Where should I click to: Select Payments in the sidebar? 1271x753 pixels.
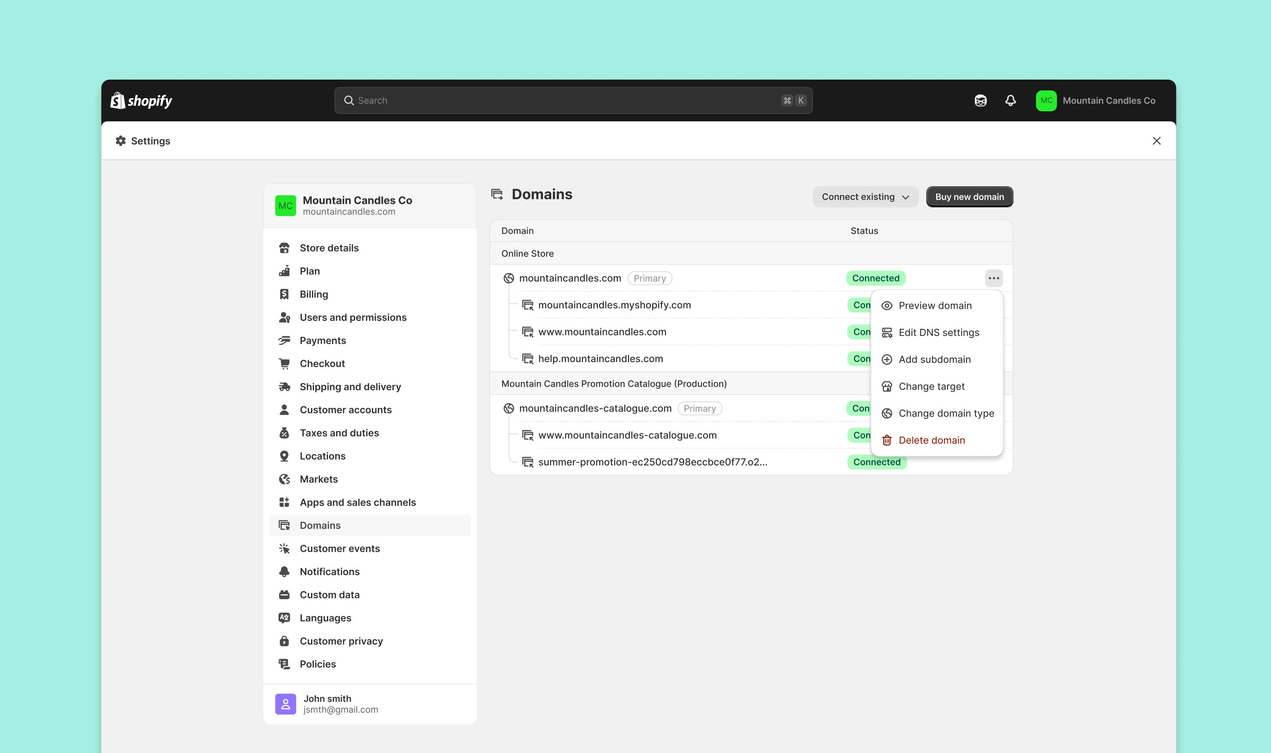pyautogui.click(x=369, y=340)
